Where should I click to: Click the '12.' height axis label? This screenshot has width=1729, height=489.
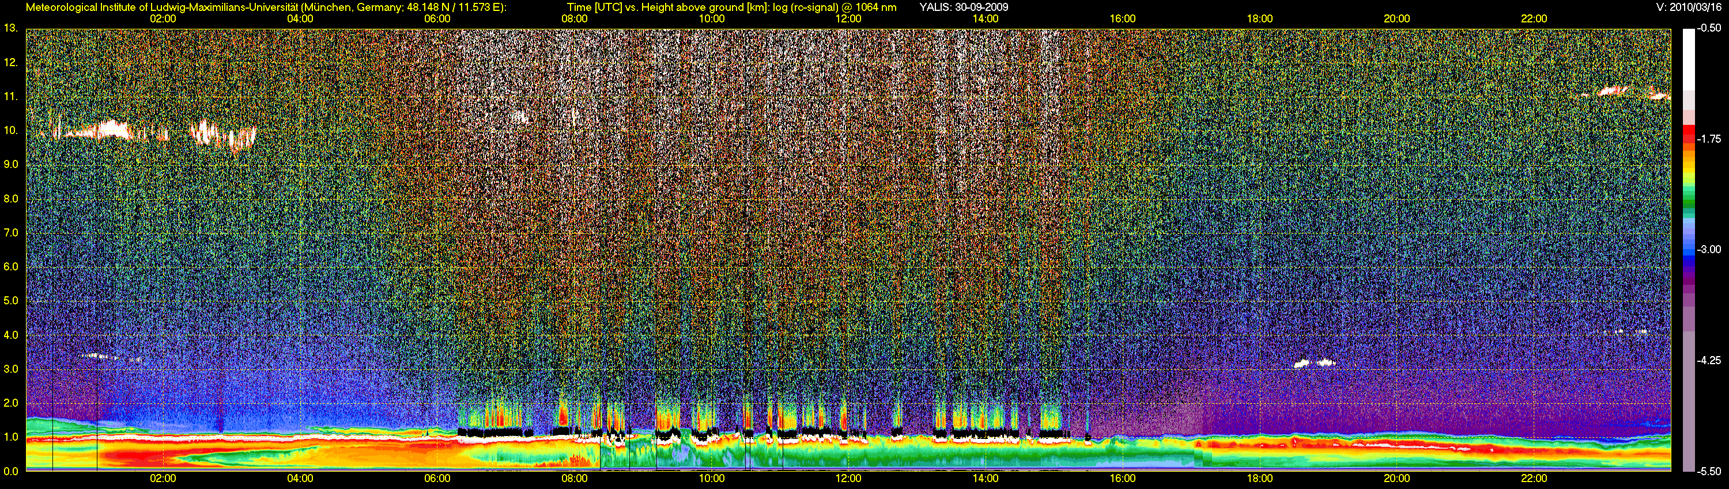[x=10, y=62]
